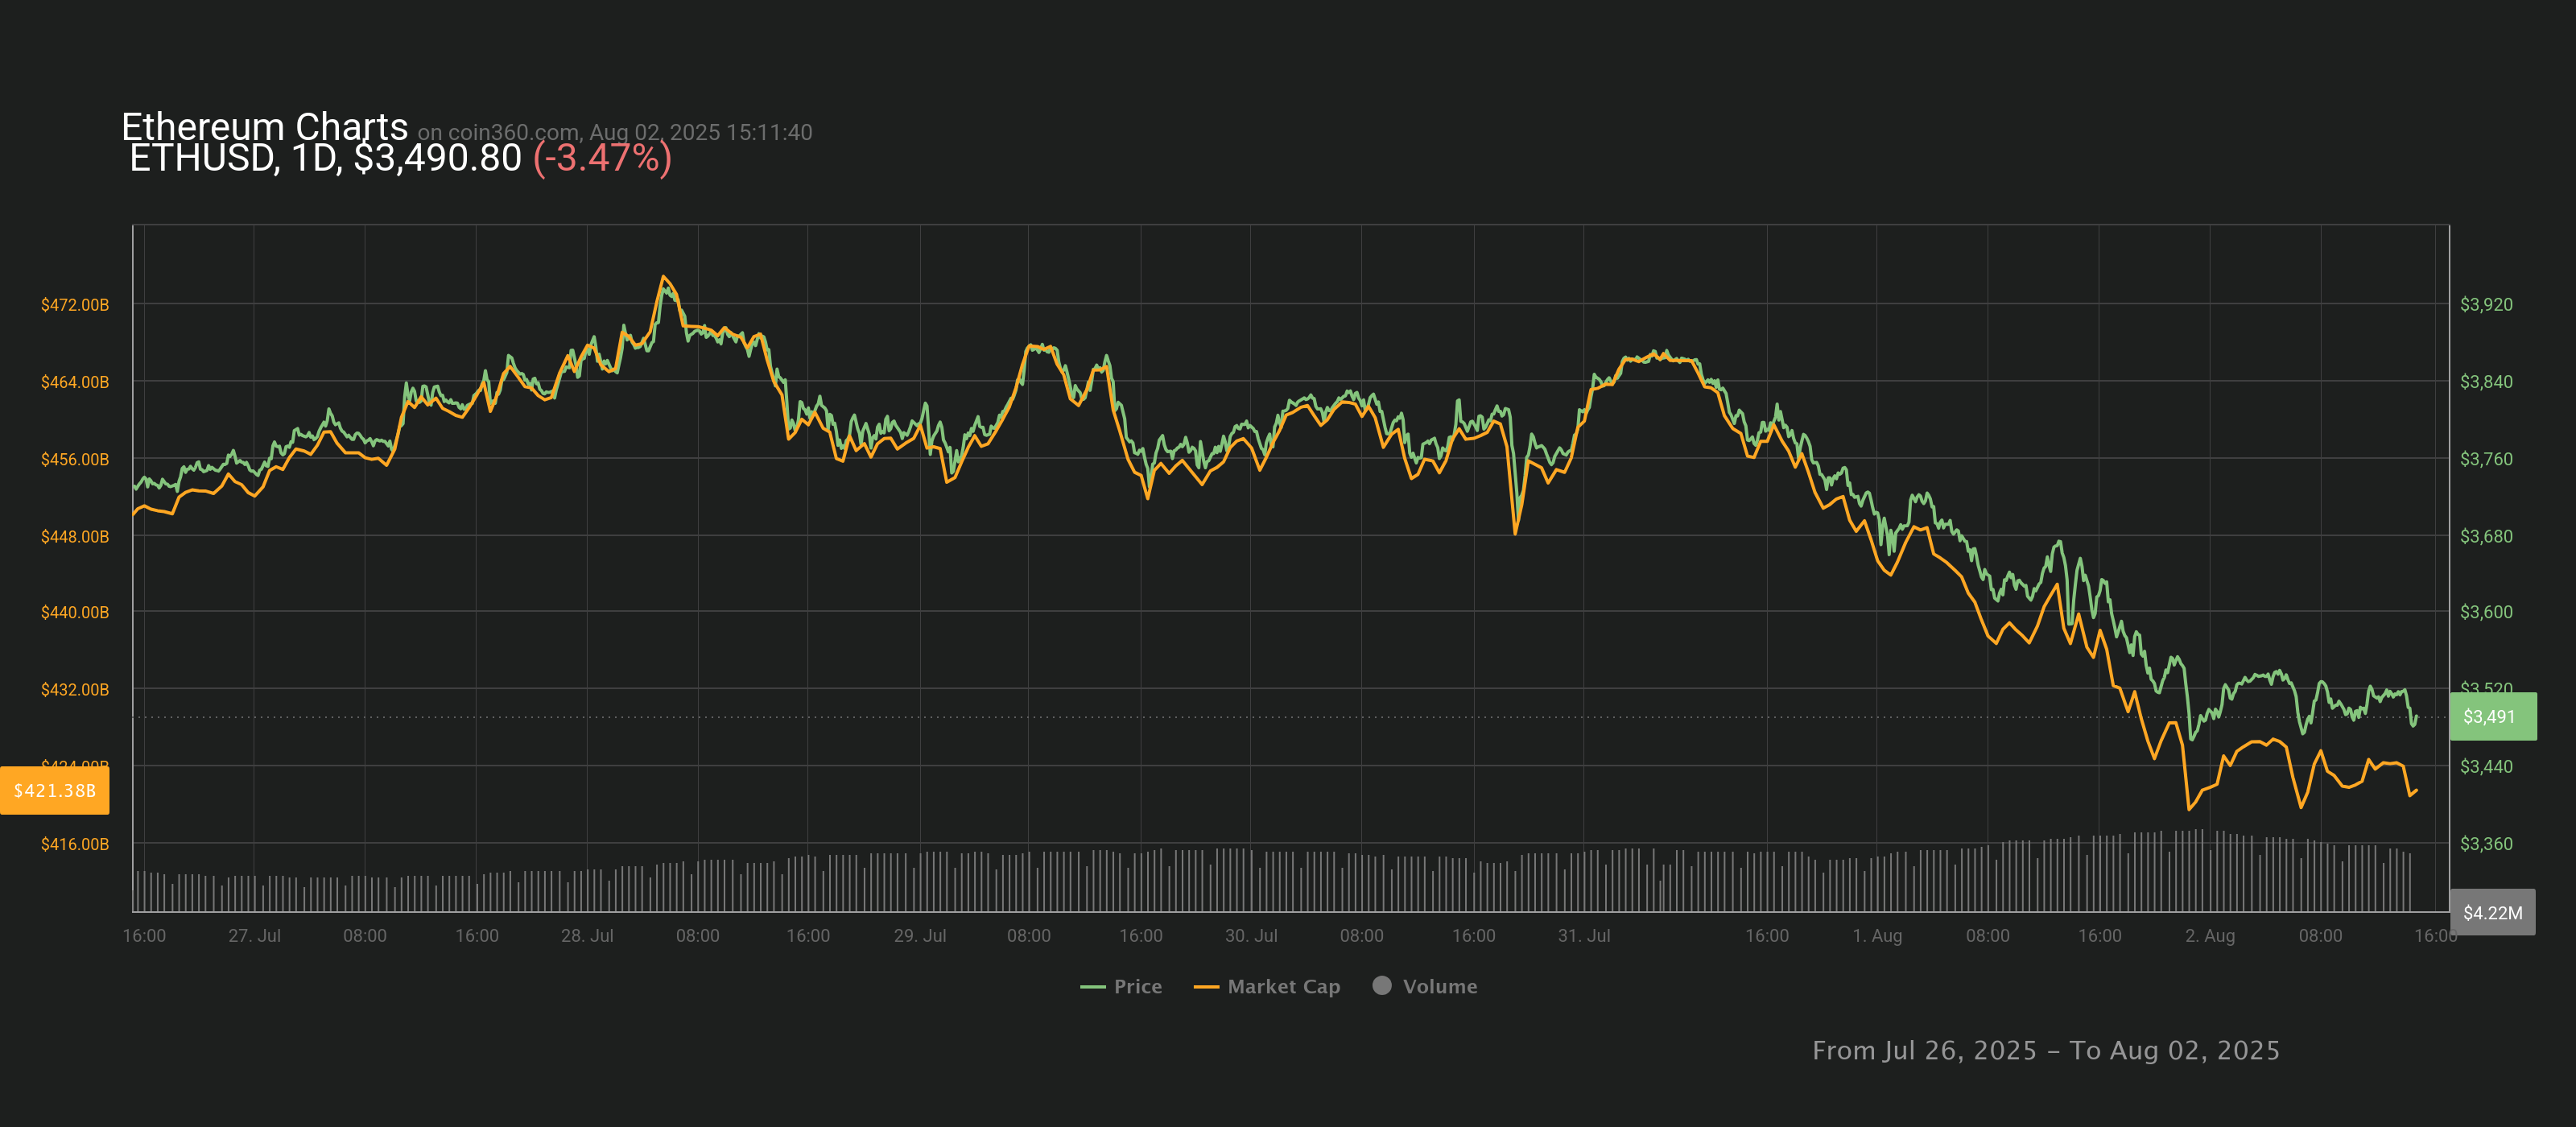
Task: Click the $416.00B market cap axis label
Action: (x=75, y=844)
